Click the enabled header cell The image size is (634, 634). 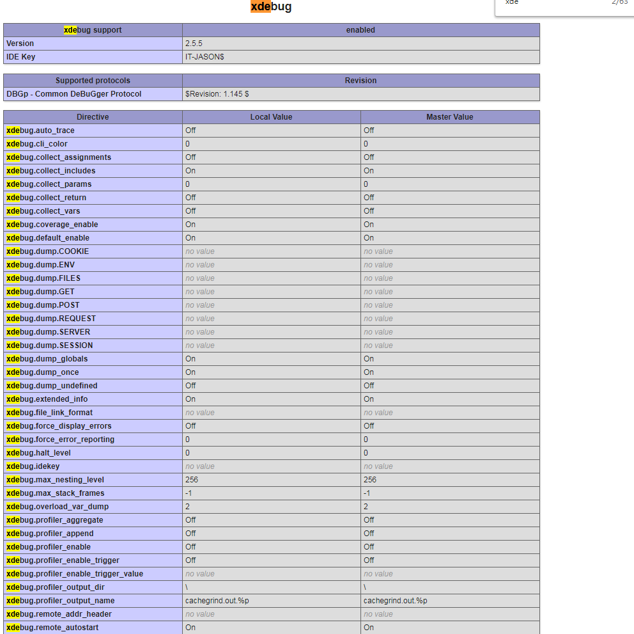click(360, 30)
